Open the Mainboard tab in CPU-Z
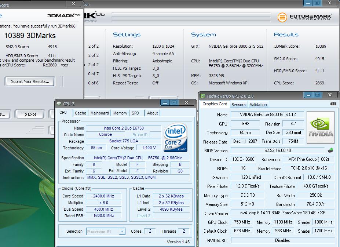 pyautogui.click(x=99, y=113)
